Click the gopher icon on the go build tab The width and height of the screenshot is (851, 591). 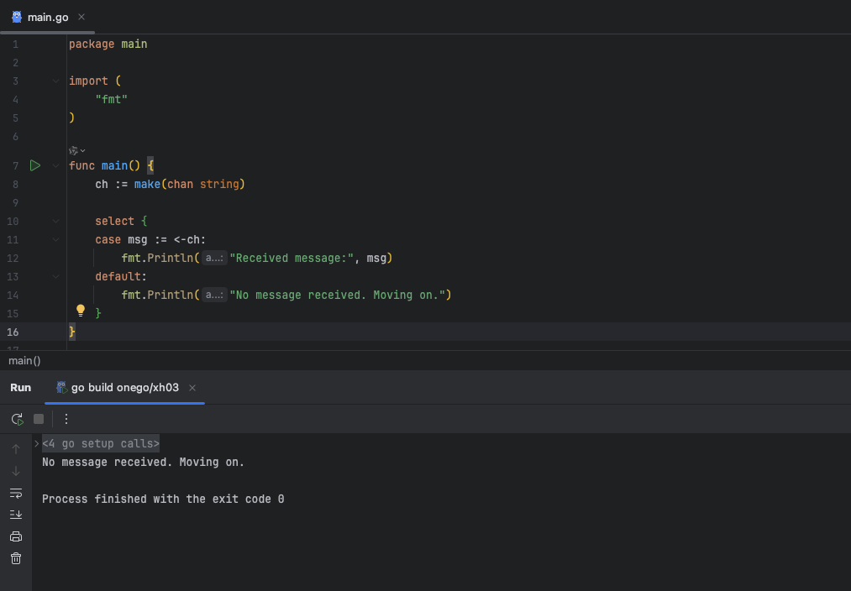[61, 387]
